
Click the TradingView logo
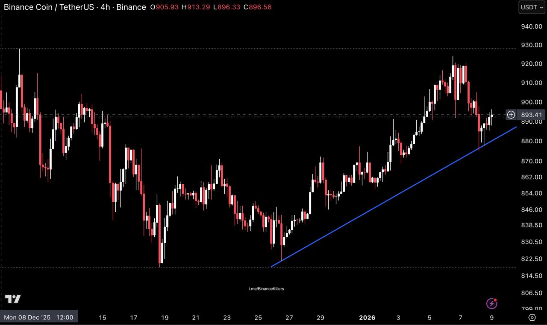pyautogui.click(x=13, y=299)
